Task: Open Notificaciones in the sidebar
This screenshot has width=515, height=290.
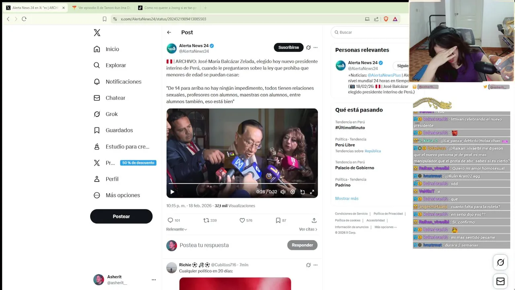Action: [123, 82]
